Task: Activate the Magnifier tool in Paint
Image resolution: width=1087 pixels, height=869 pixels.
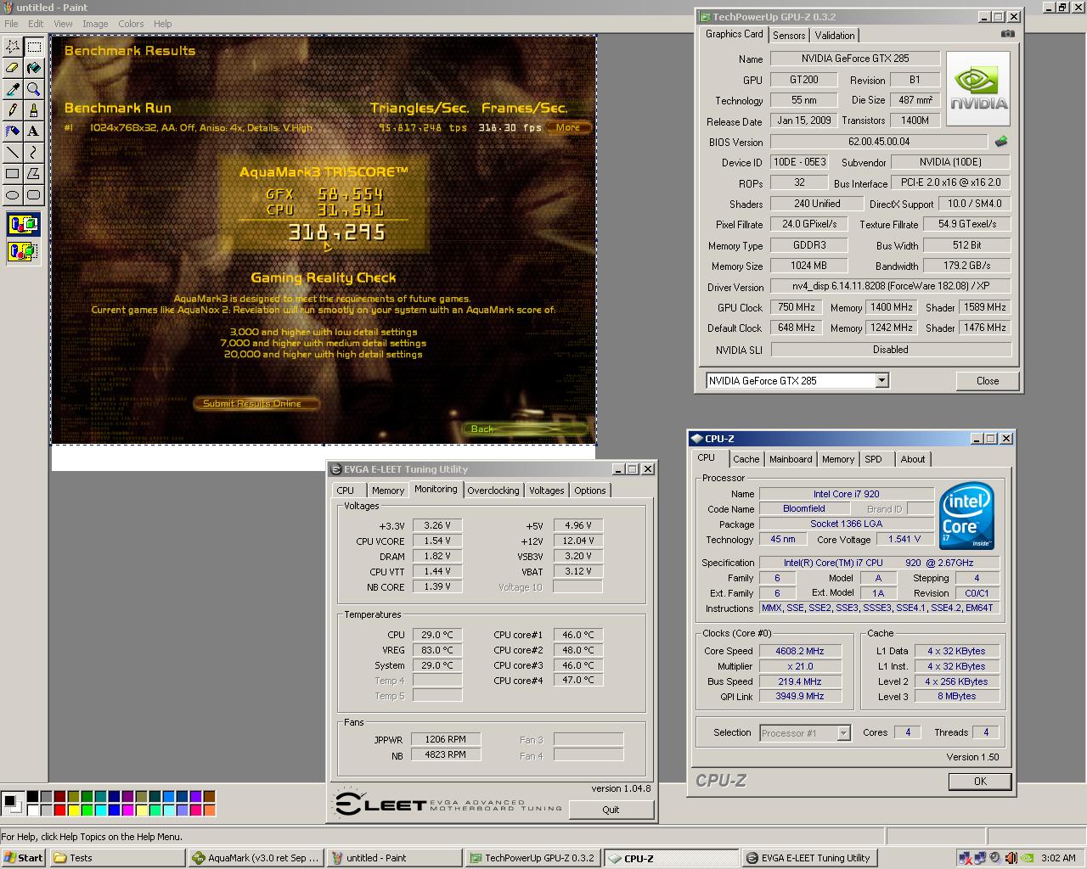Action: [x=34, y=89]
